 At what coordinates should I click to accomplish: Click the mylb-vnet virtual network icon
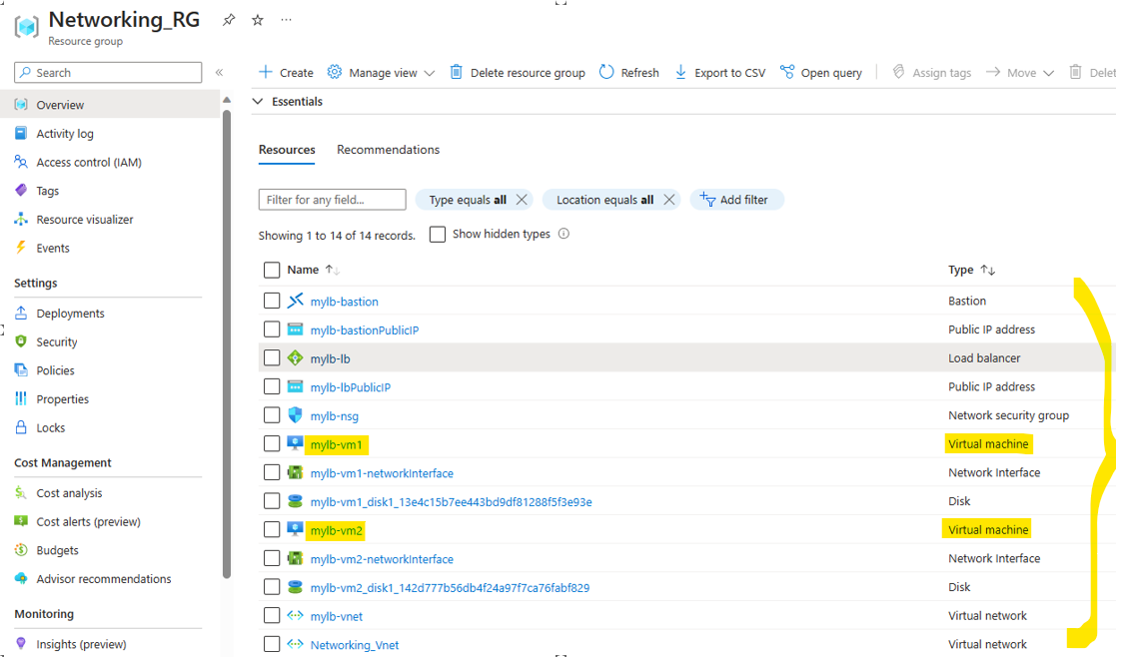click(295, 616)
